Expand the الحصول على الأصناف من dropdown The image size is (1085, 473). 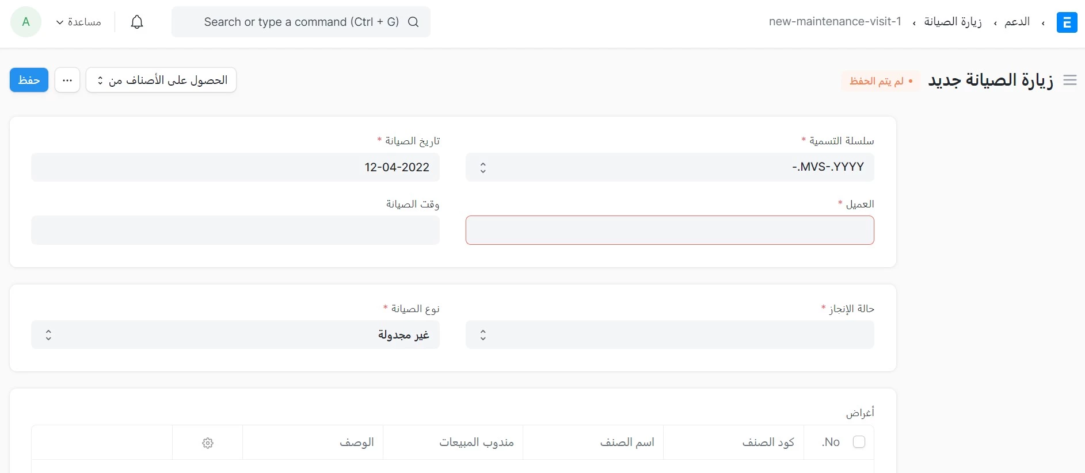[161, 80]
